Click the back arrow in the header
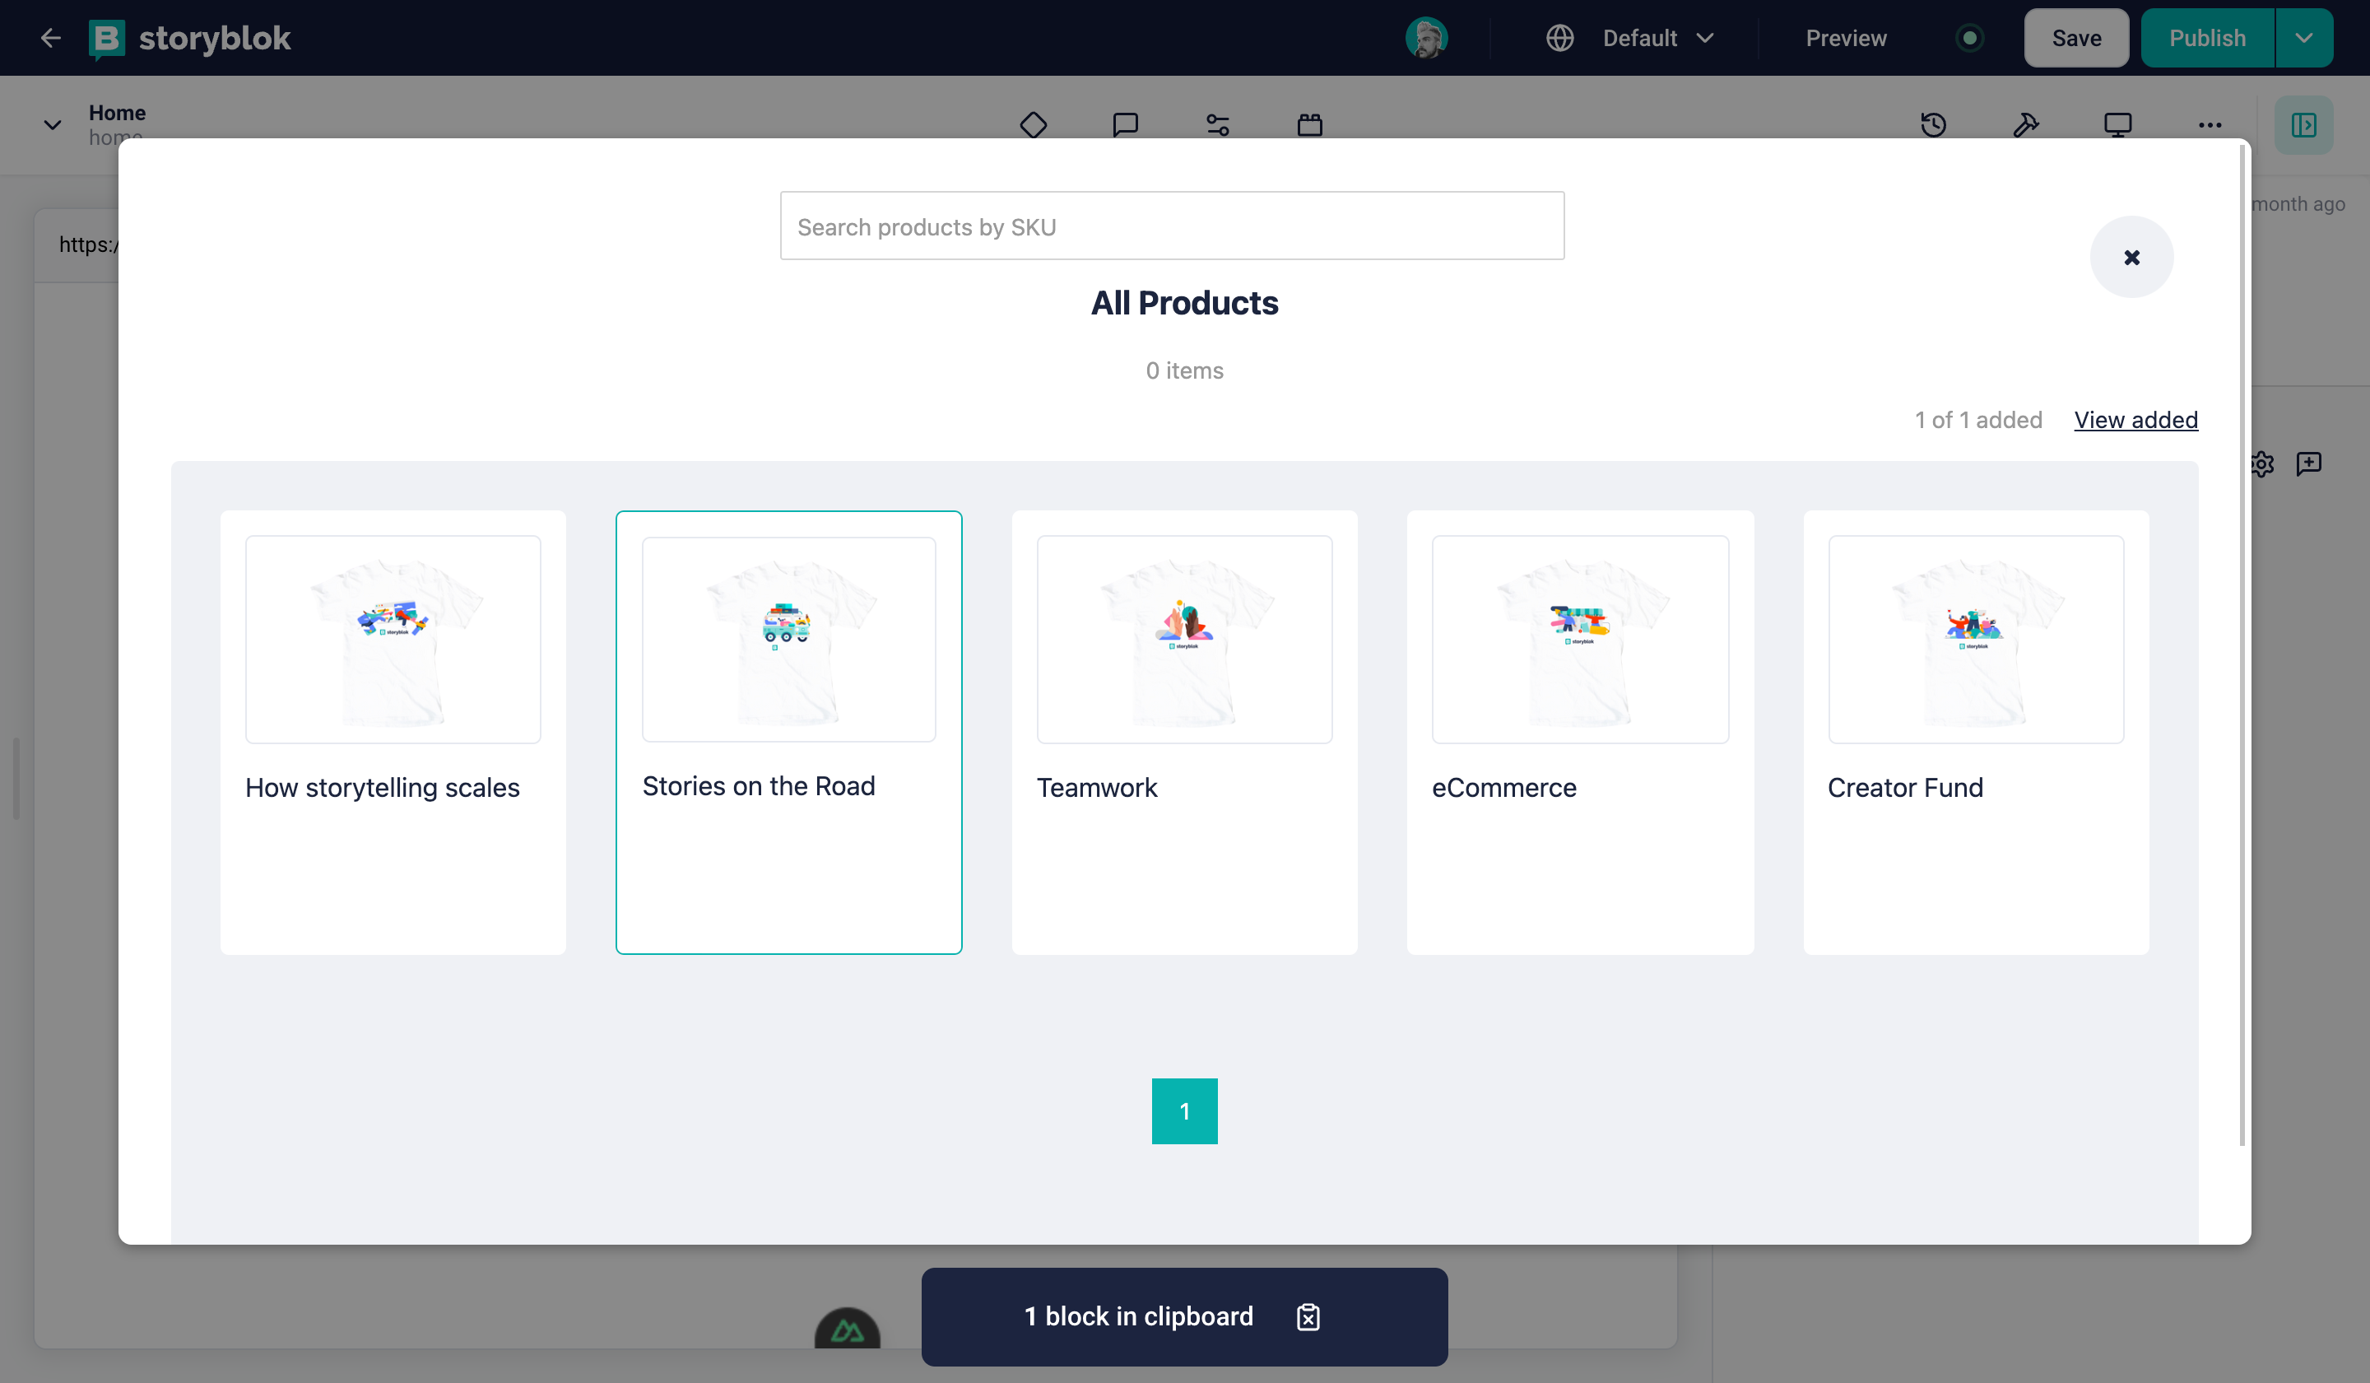2370x1383 pixels. click(51, 38)
